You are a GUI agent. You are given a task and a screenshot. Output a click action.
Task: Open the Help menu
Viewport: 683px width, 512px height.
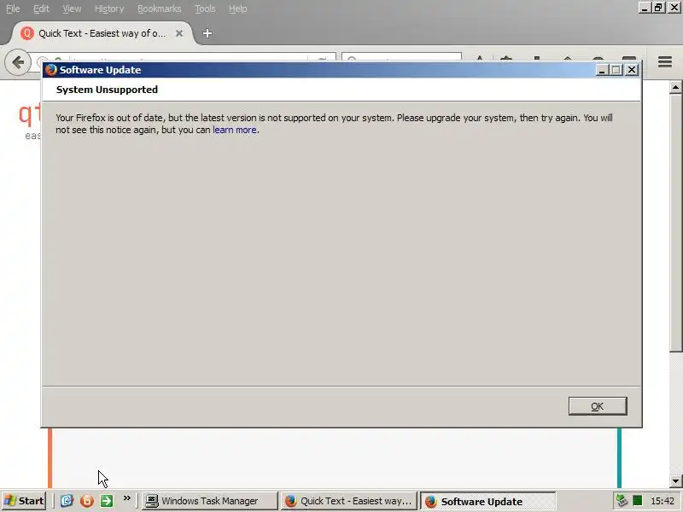(238, 9)
